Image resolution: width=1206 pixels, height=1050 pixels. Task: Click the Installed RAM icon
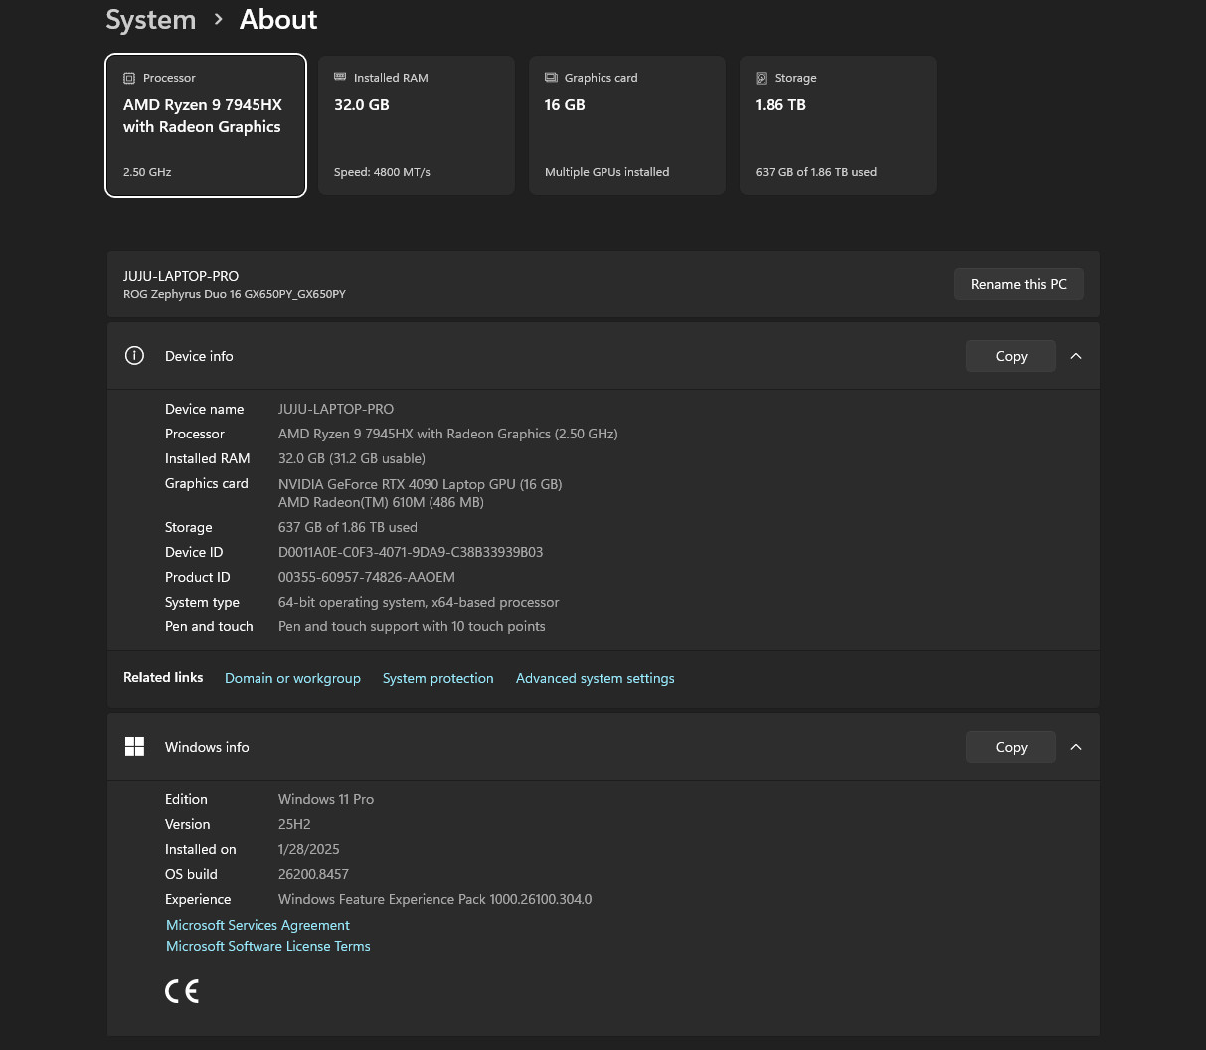point(340,77)
